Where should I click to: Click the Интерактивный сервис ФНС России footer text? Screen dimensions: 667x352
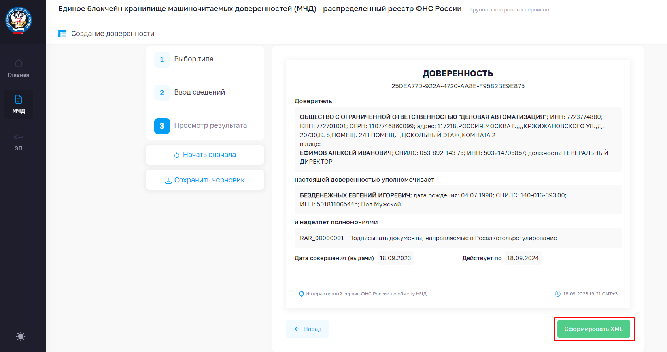click(366, 294)
